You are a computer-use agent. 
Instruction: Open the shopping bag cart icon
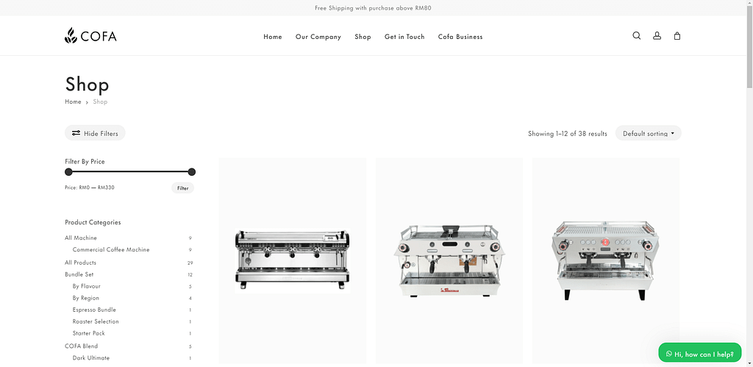(677, 35)
